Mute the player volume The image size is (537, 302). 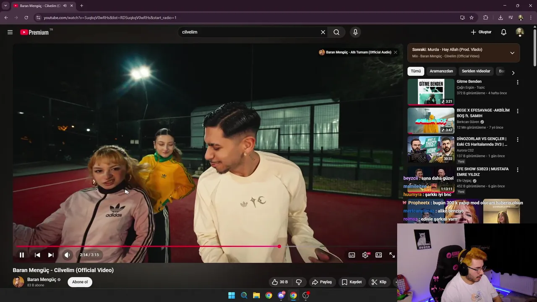pos(67,255)
